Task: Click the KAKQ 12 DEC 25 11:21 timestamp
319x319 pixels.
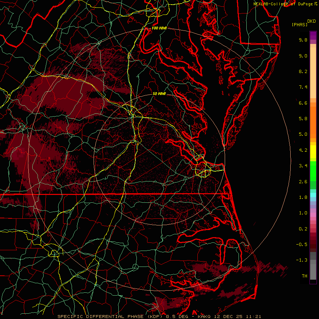Action: tap(229, 317)
